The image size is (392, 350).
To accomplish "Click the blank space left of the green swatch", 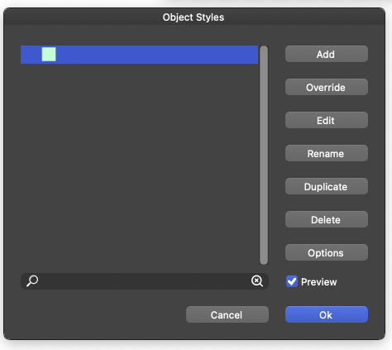I will [31, 55].
